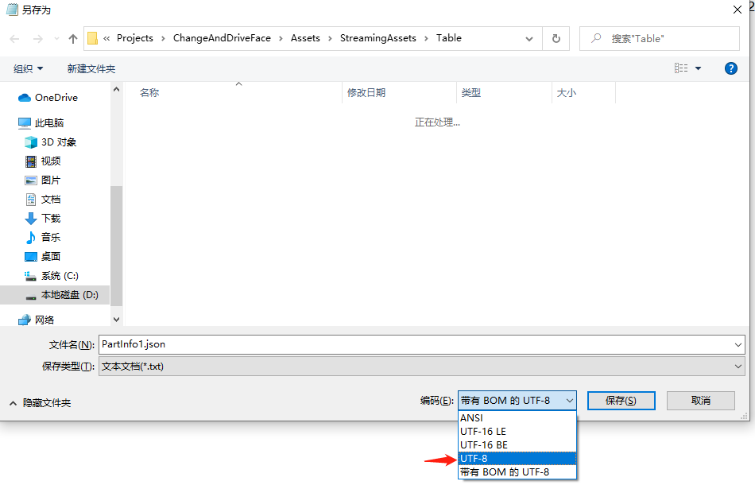Choose UTF-8 encoding option
This screenshot has width=755, height=485.
click(517, 459)
